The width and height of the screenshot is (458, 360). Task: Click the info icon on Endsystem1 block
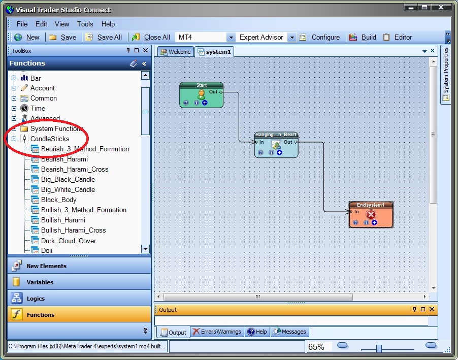(x=366, y=223)
